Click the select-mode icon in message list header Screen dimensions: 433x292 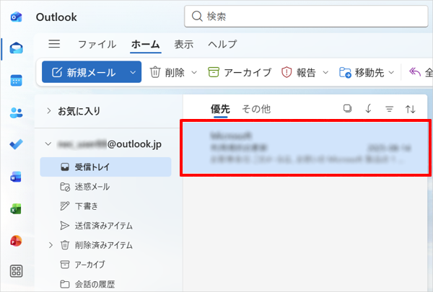click(347, 109)
